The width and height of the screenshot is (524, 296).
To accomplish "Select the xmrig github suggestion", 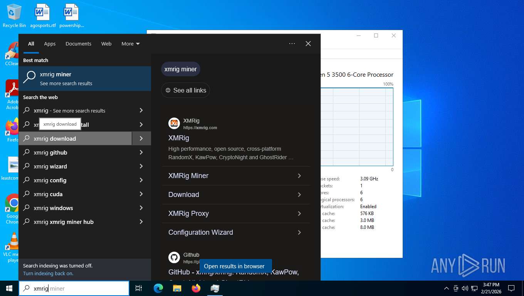I will pos(76,152).
